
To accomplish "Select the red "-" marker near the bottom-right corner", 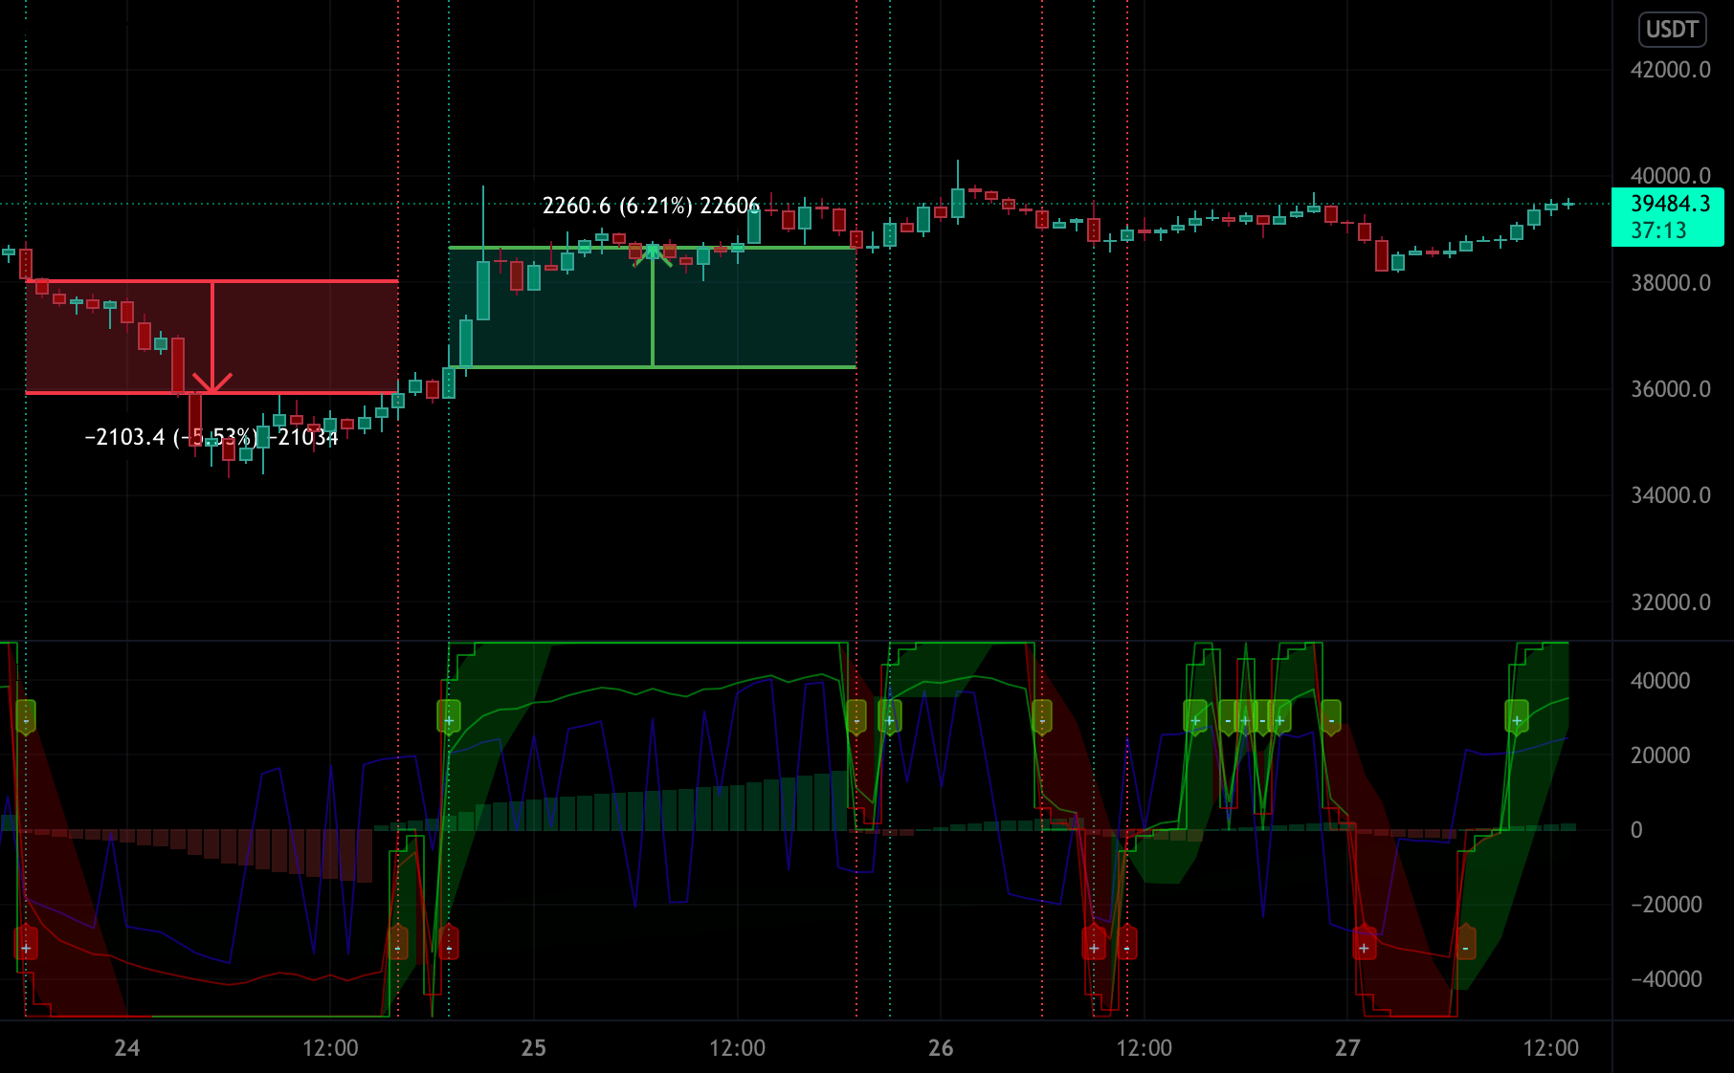I will tap(1466, 947).
